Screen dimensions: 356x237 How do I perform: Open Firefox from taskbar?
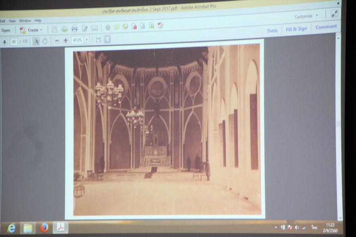pyautogui.click(x=44, y=228)
